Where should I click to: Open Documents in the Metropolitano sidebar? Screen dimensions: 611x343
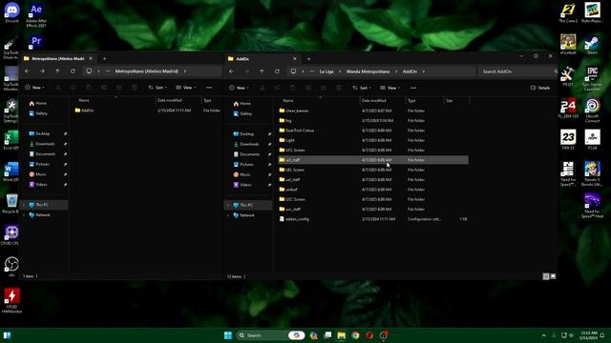(x=46, y=154)
